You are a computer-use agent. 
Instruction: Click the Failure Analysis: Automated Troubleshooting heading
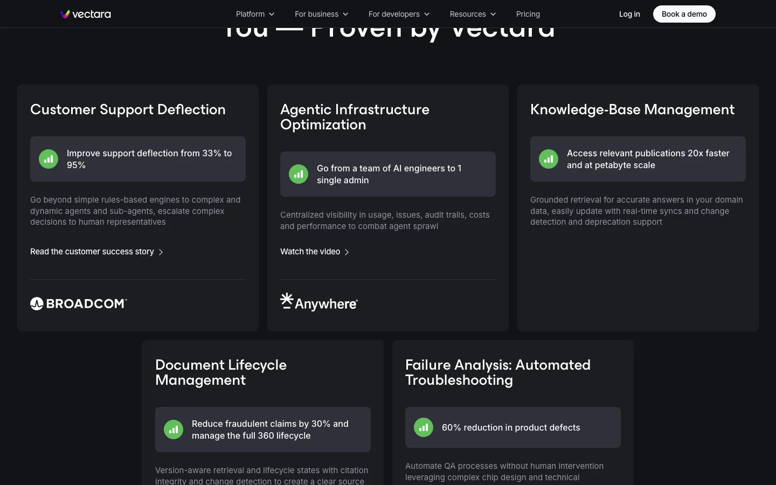coord(498,372)
